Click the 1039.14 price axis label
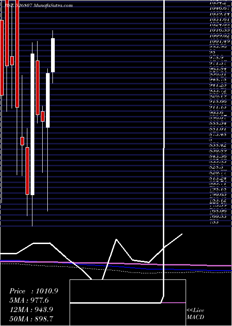The width and height of the screenshot is (232, 326). tap(219, 14)
